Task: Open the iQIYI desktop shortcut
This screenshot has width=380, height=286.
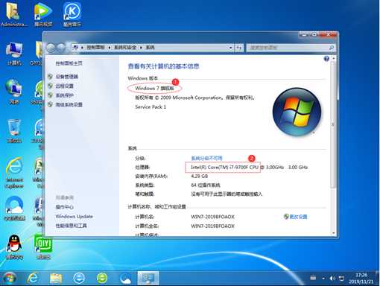Action: point(43,247)
